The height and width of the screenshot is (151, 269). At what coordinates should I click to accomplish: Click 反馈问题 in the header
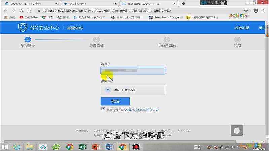point(242,28)
